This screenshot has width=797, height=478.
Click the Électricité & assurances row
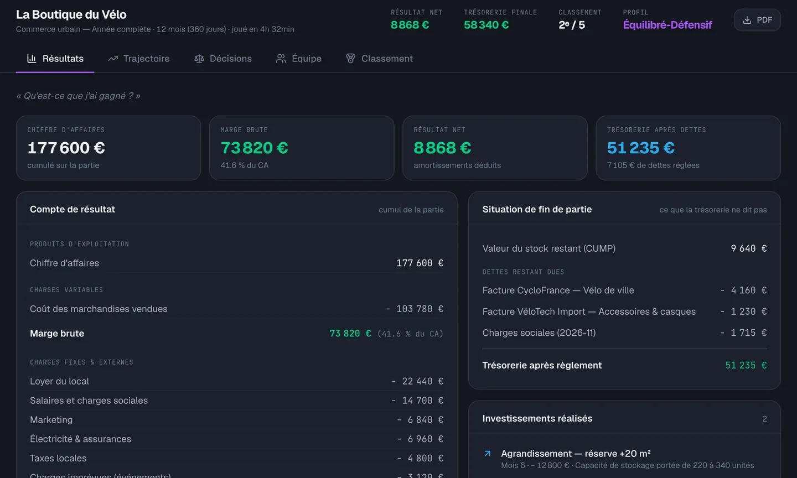pyautogui.click(x=237, y=439)
